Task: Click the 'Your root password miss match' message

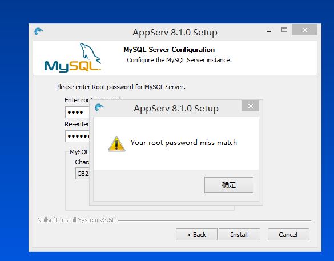Action: (184, 143)
